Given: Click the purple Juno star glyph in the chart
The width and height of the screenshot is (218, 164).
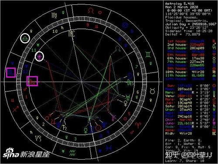Looking at the screenshot, I should pos(39,56).
